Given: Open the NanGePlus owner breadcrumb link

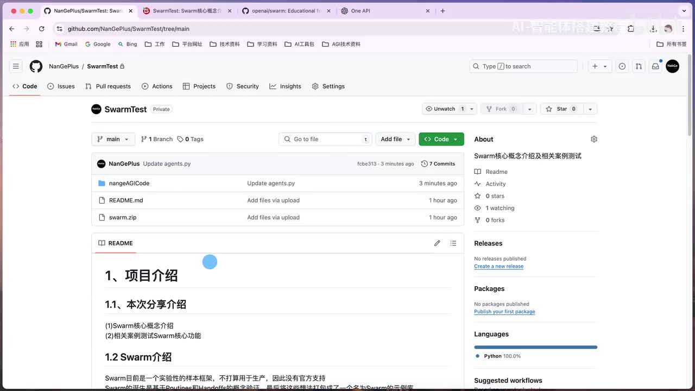Looking at the screenshot, I should (64, 66).
